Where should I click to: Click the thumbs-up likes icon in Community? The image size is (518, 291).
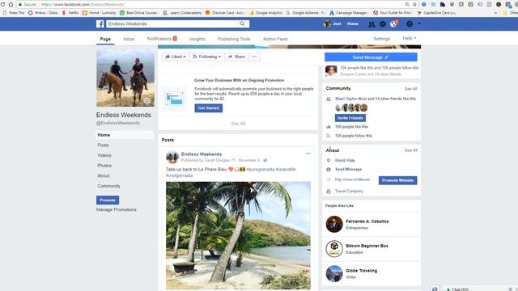point(329,127)
